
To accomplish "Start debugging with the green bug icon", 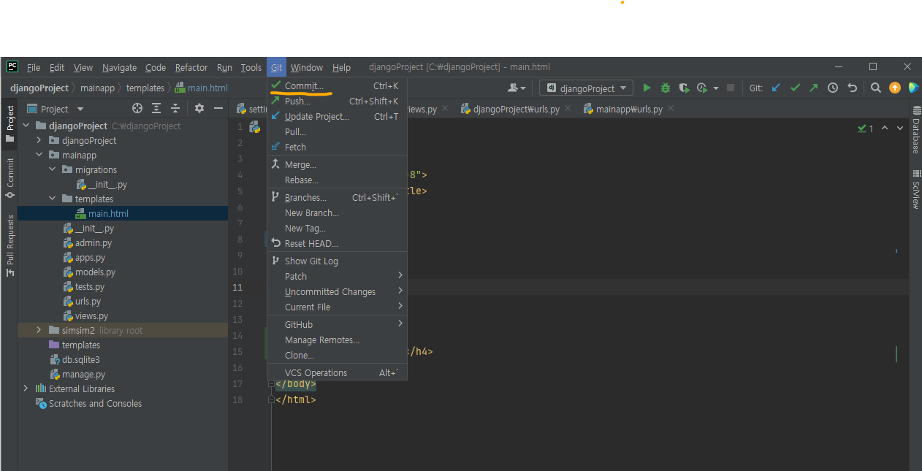I will pyautogui.click(x=666, y=88).
